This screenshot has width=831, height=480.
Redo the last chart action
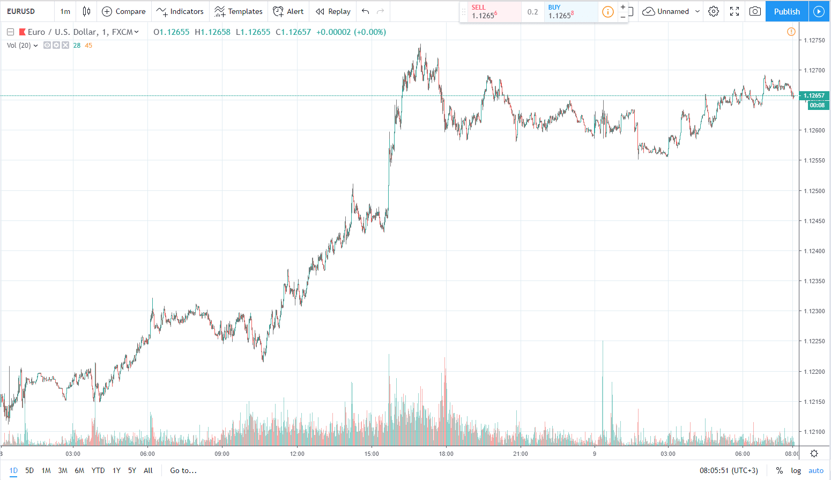pyautogui.click(x=381, y=11)
